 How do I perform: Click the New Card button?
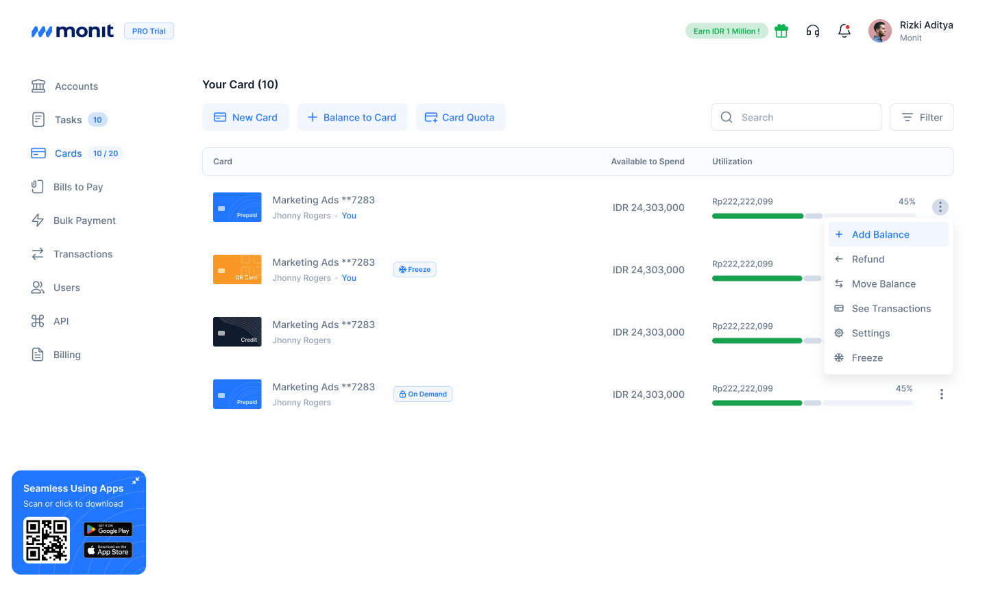tap(245, 117)
